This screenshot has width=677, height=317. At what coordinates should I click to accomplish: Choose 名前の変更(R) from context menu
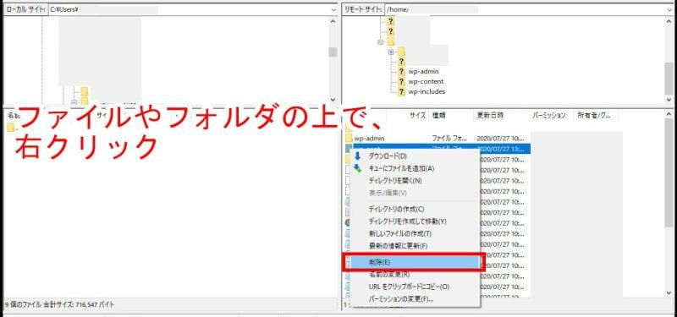[389, 274]
